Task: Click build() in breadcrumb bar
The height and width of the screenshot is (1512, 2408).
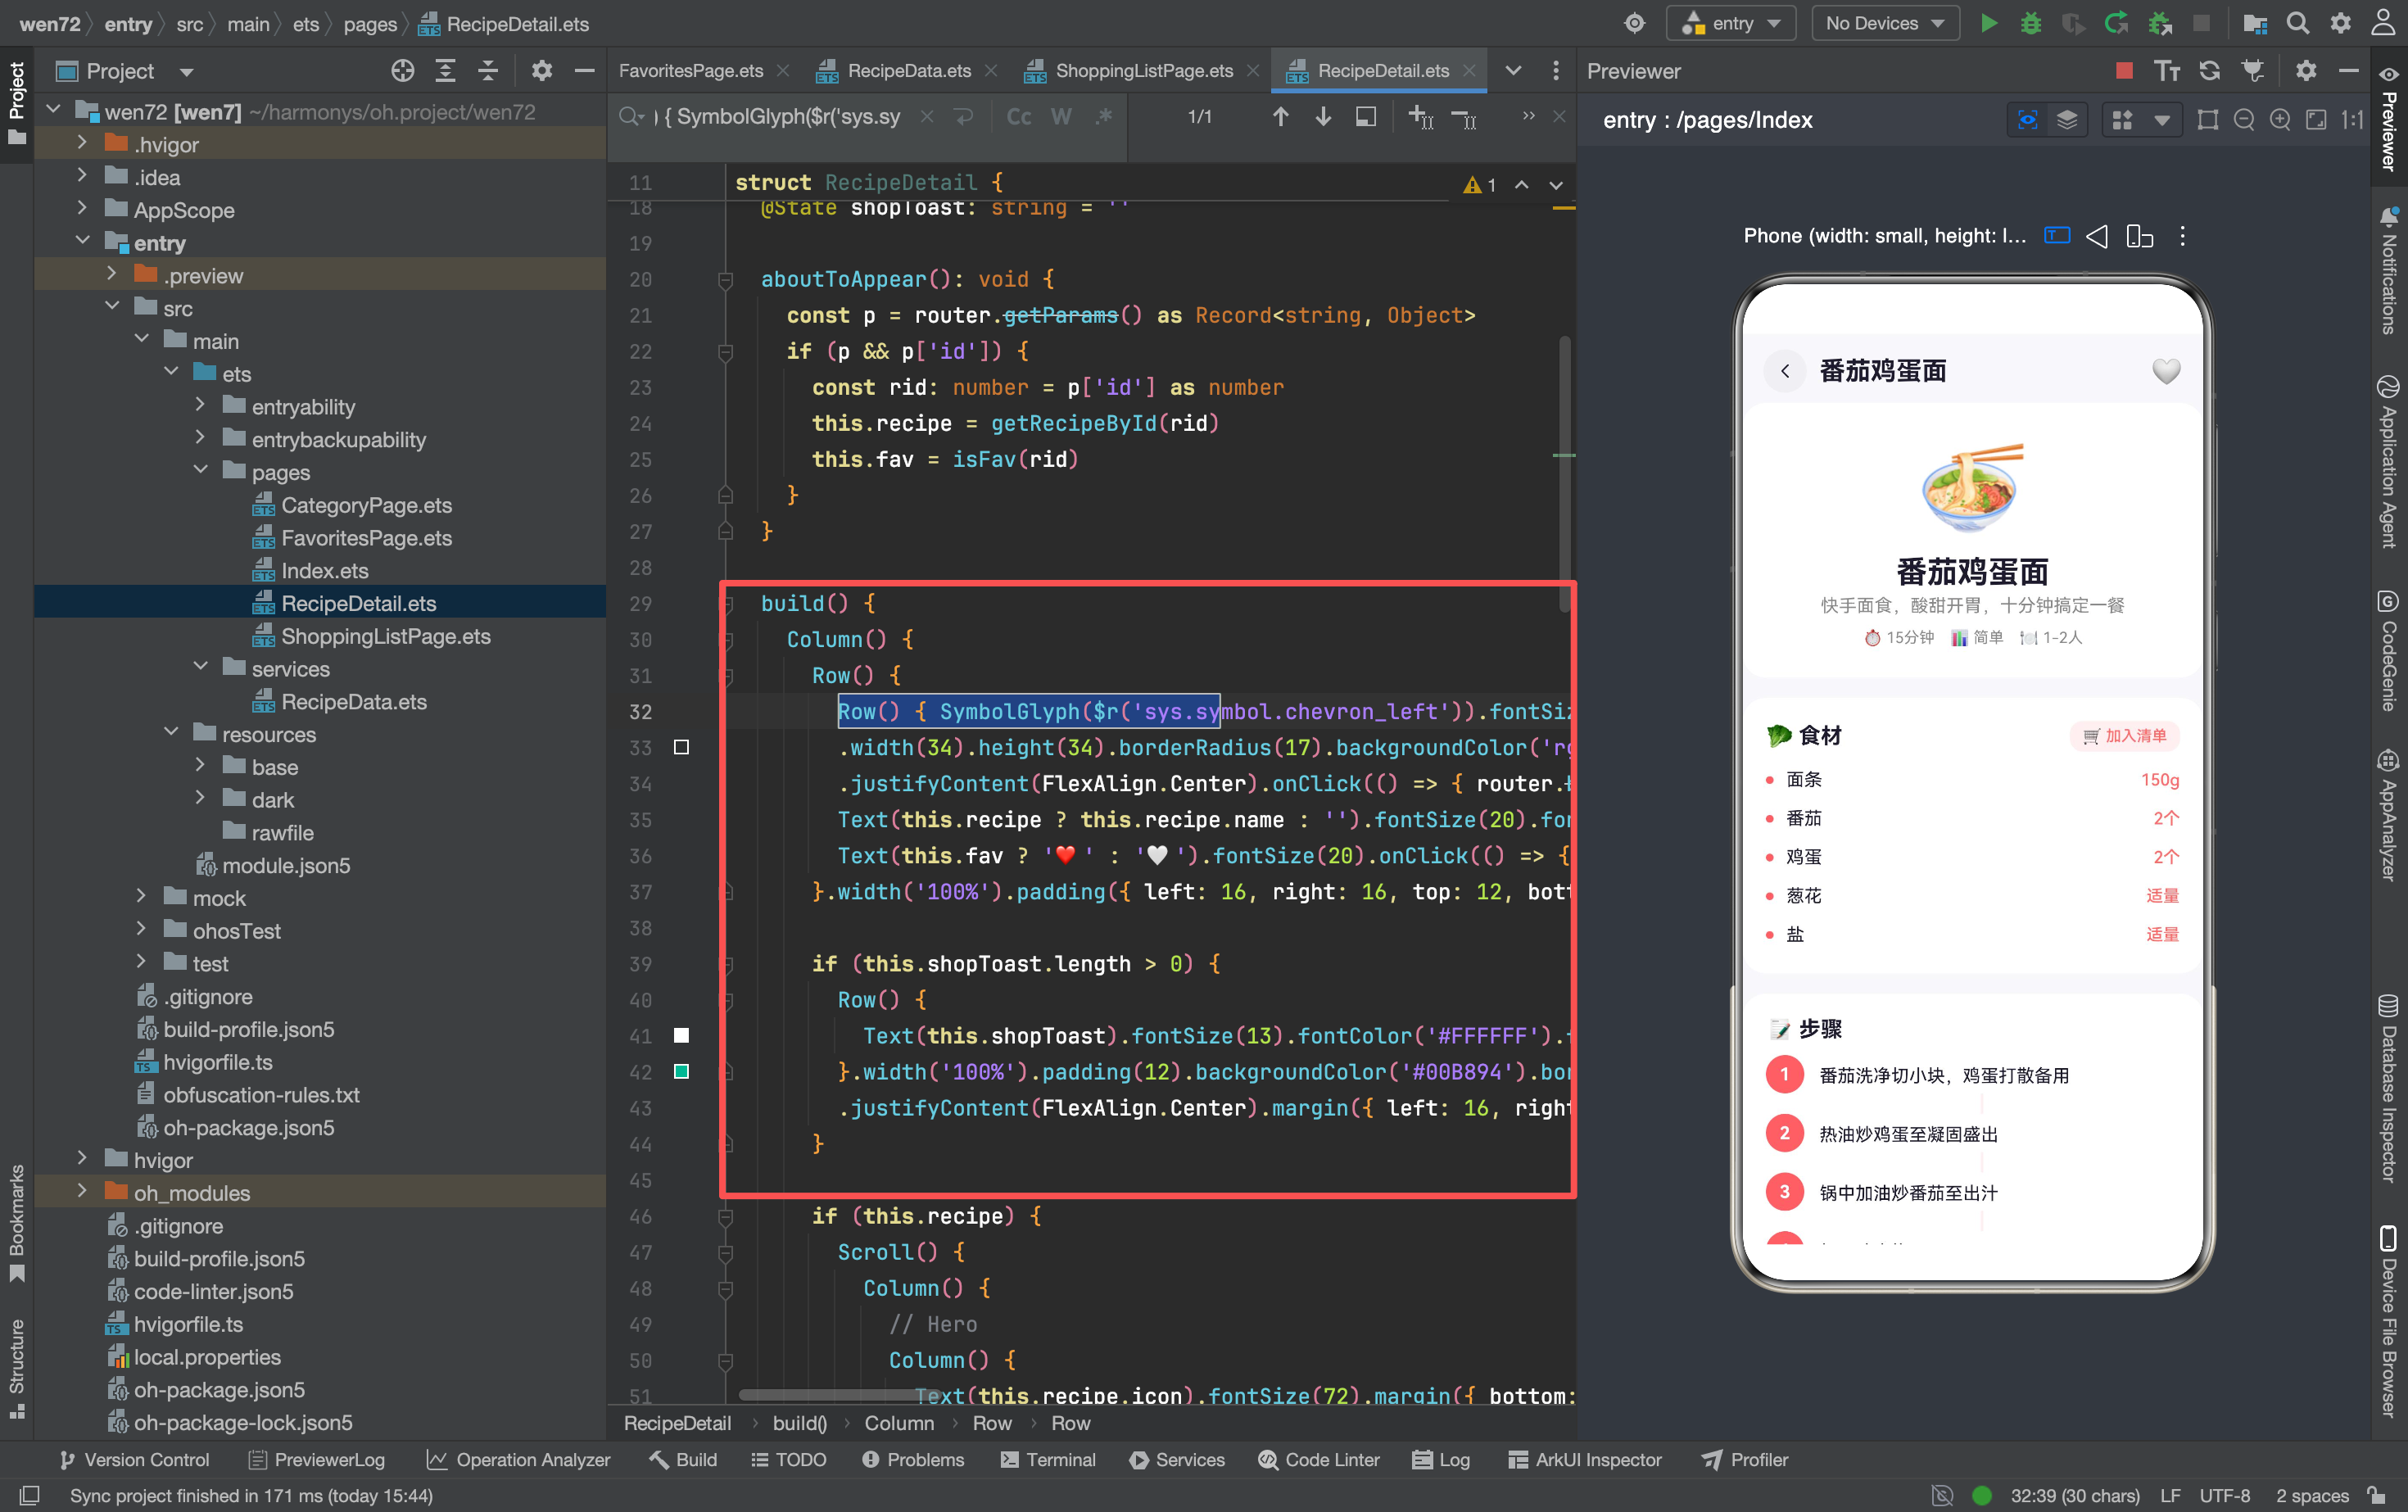Action: tap(799, 1423)
